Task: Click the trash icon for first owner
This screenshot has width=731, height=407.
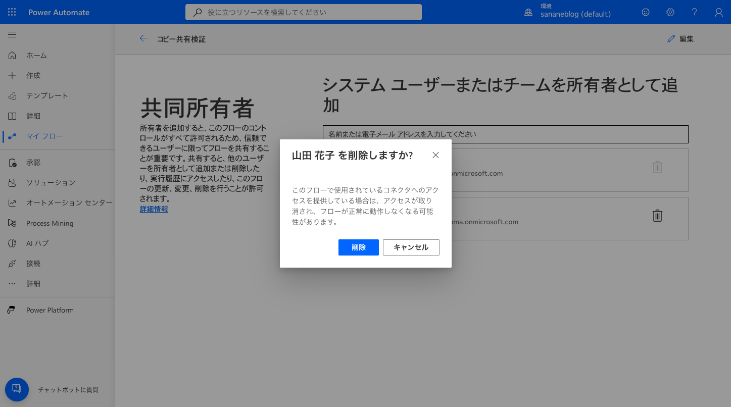Action: click(657, 167)
